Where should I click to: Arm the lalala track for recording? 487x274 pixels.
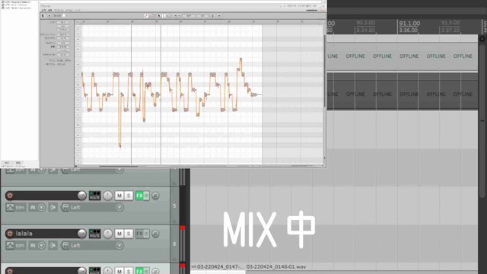(10, 234)
